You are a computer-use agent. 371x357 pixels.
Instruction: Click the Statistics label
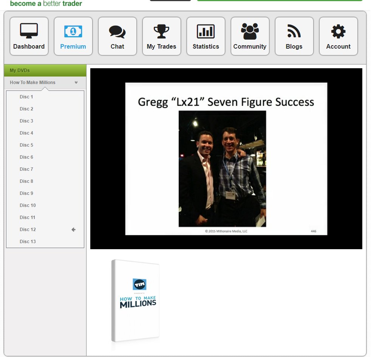pos(206,46)
